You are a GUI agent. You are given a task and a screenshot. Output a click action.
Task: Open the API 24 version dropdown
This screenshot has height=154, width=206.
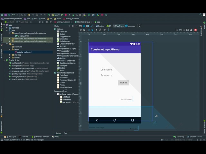(109, 26)
